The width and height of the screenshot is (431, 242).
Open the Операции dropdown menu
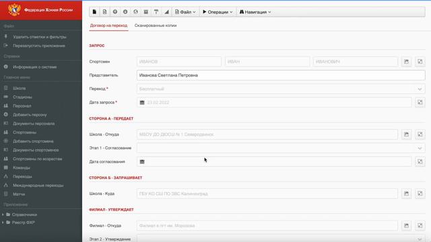[x=218, y=12]
